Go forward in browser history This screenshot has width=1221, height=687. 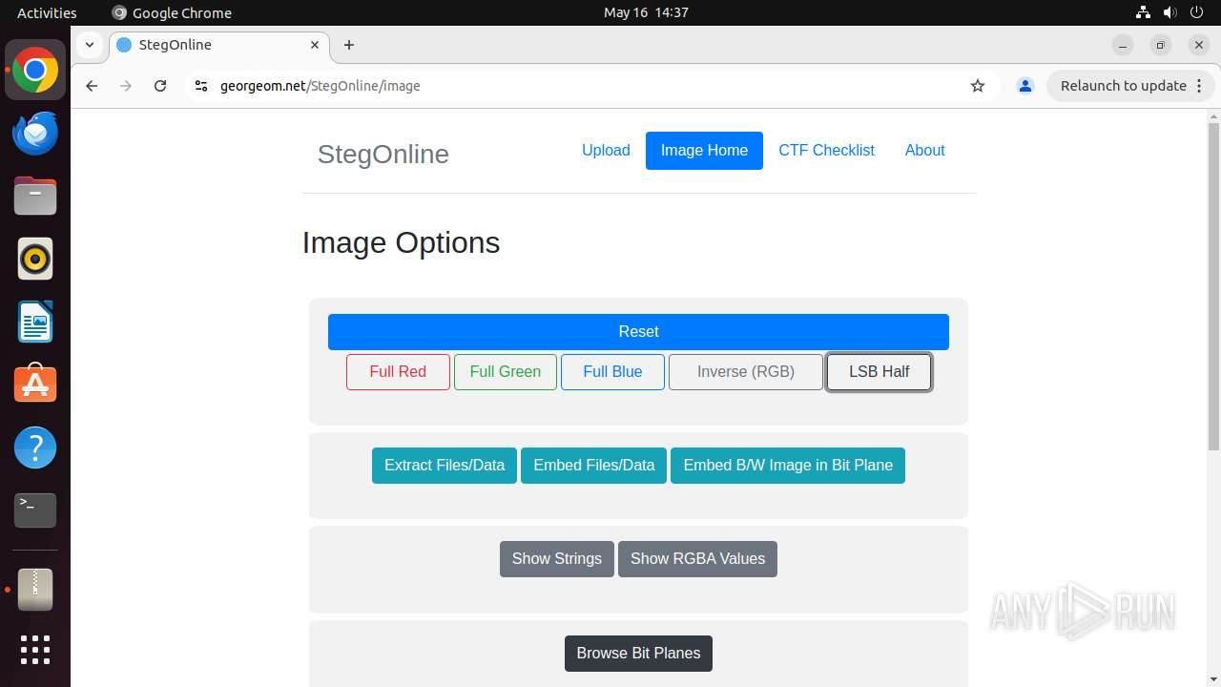pyautogui.click(x=126, y=86)
